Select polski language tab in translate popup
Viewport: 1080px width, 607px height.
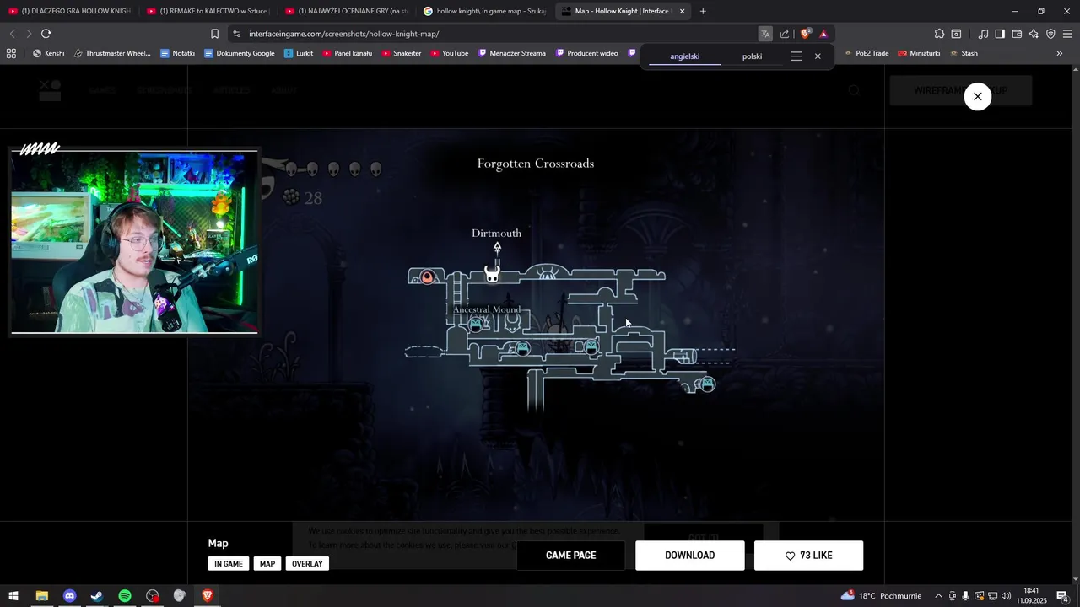point(752,56)
